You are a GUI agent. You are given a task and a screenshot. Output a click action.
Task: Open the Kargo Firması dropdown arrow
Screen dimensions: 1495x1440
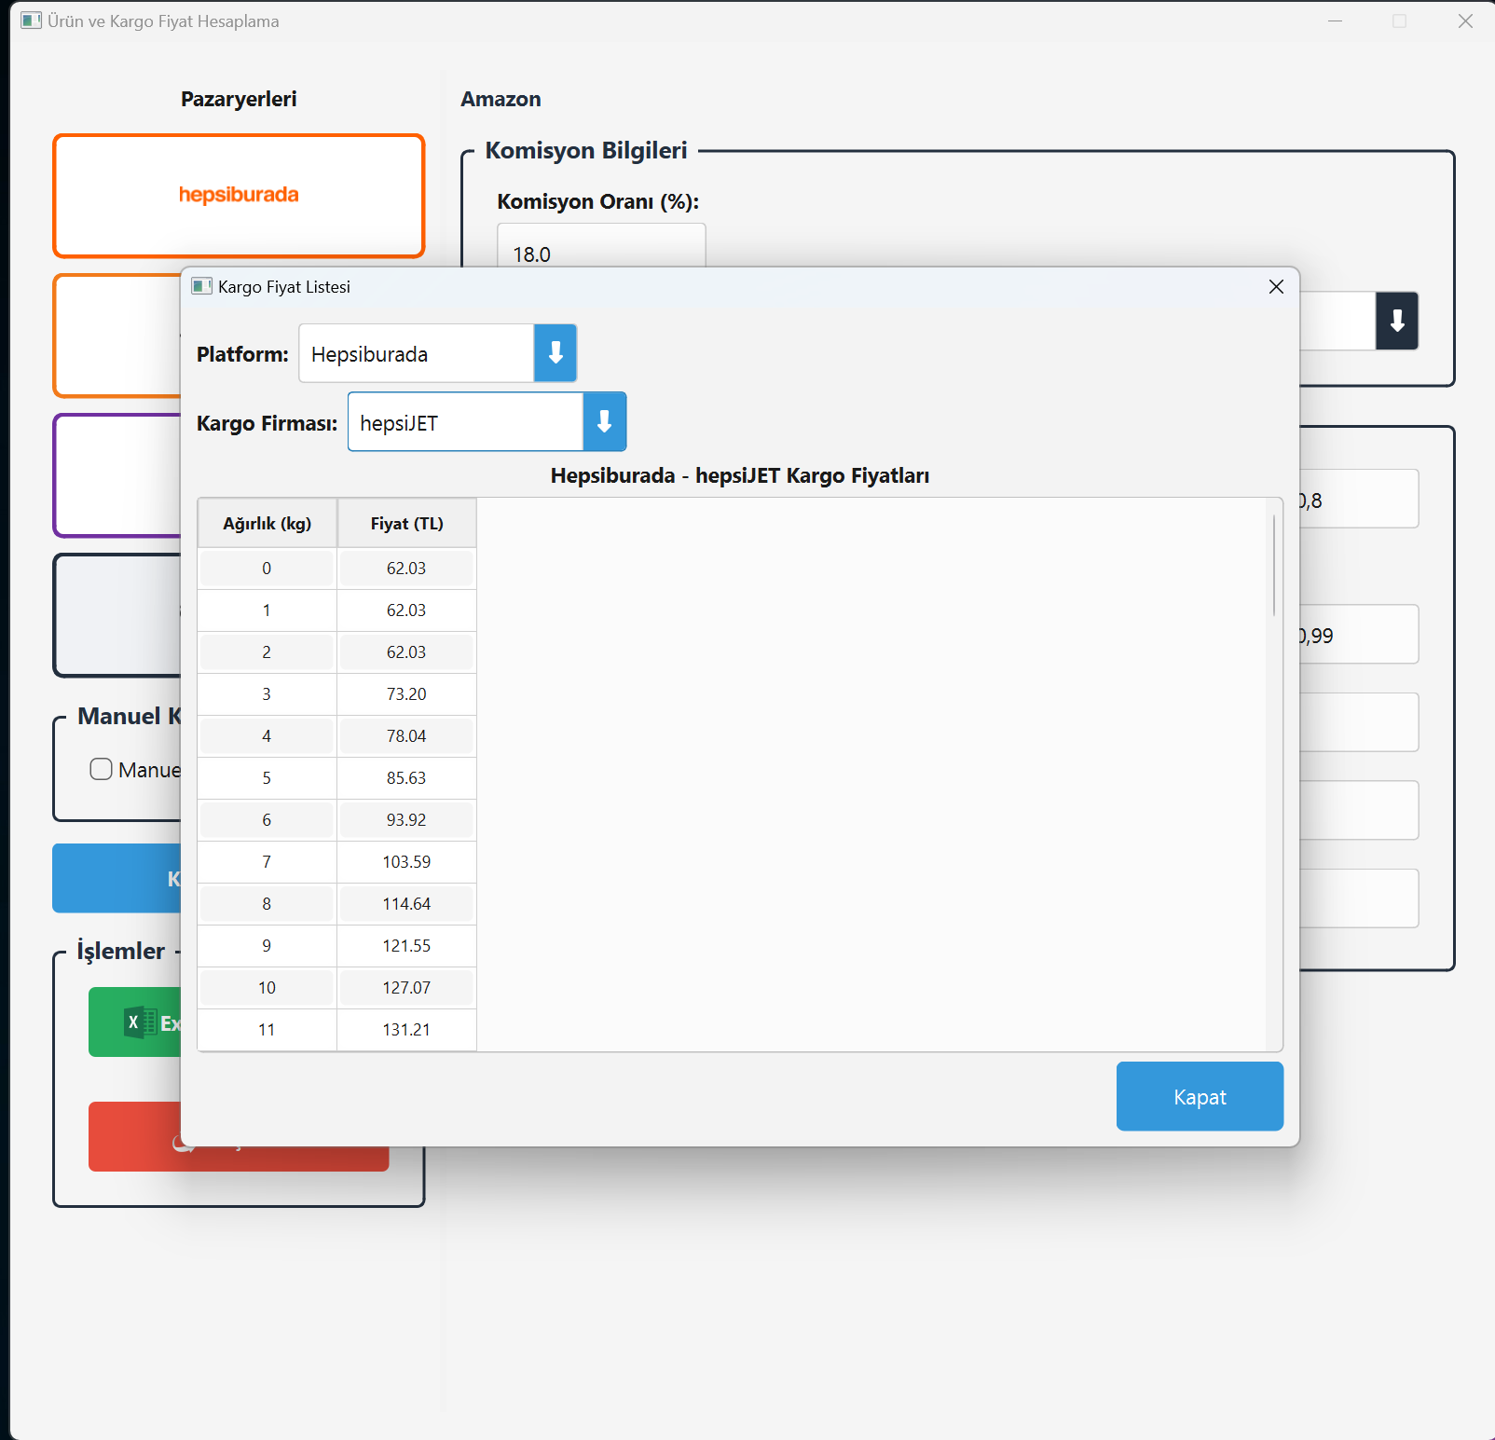(x=605, y=422)
